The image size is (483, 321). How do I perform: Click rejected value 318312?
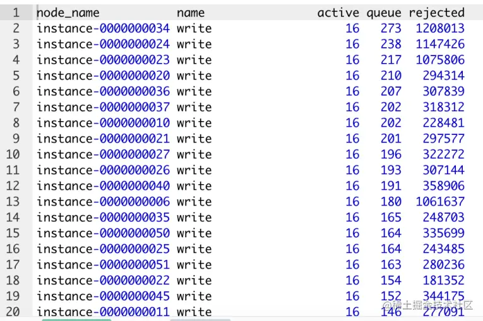pos(444,107)
